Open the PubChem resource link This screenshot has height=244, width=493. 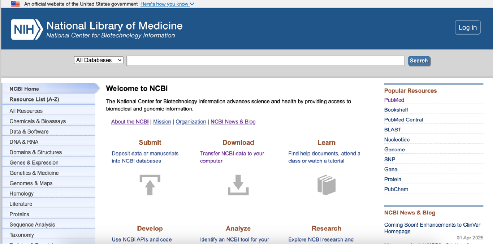tap(396, 189)
